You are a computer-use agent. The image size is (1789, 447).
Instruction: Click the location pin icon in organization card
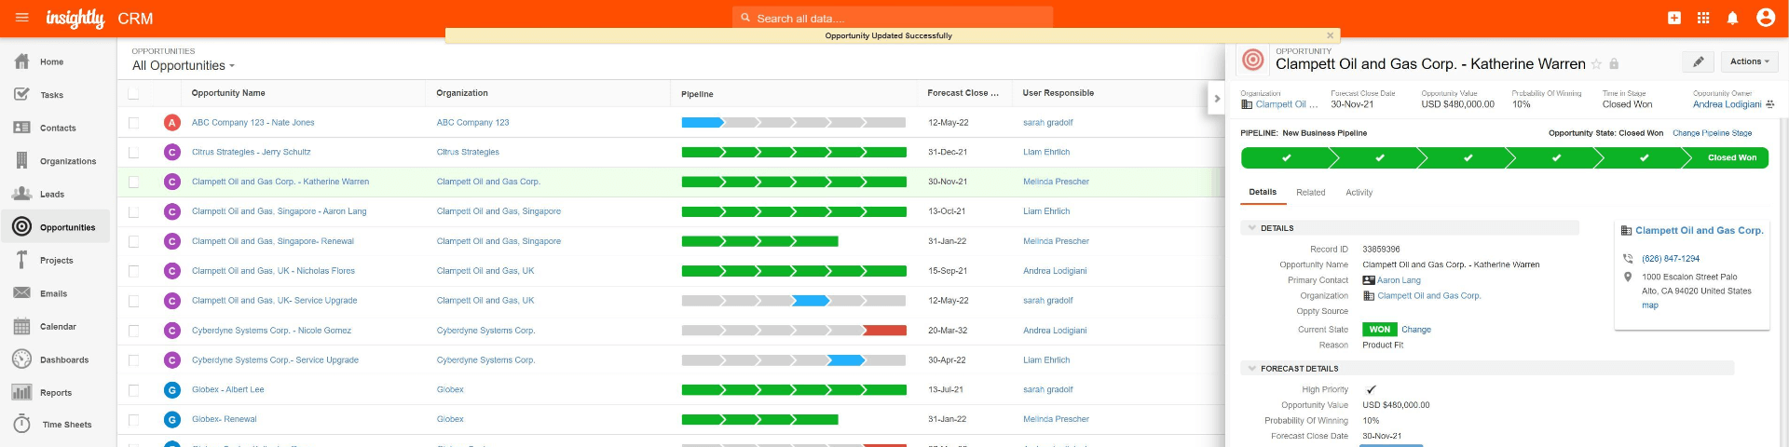[x=1628, y=277]
